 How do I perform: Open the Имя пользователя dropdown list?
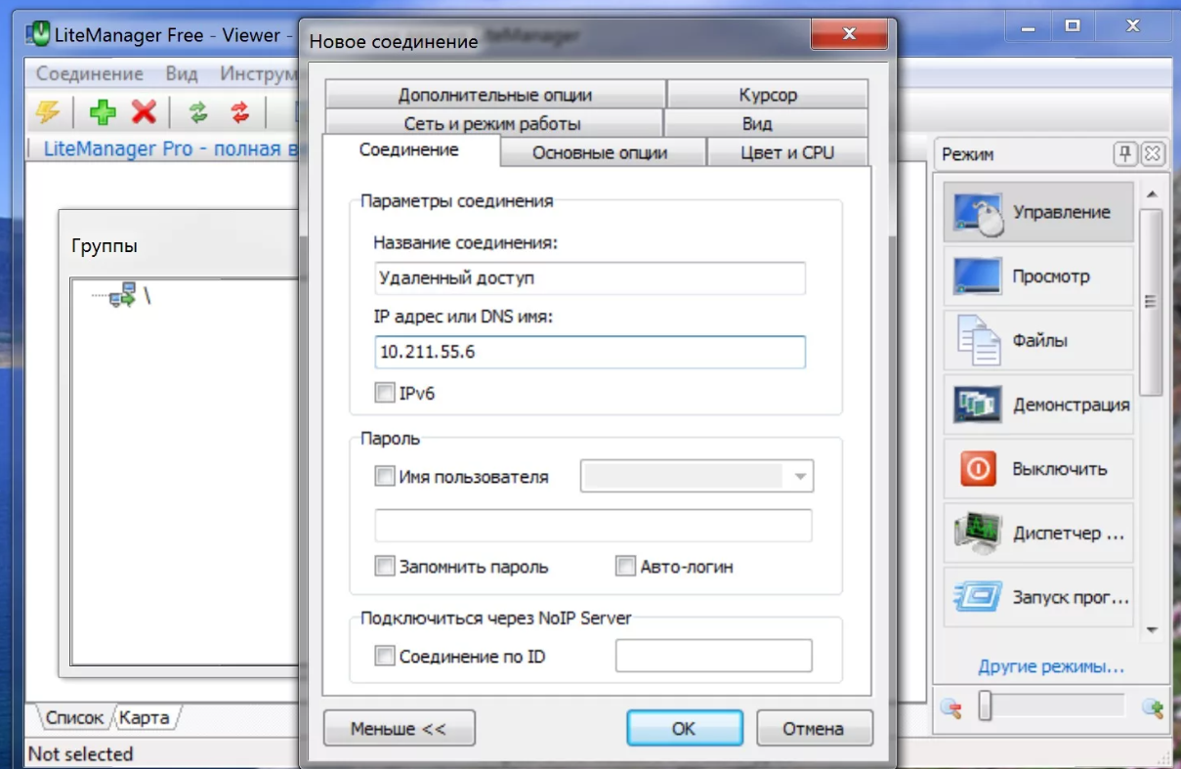click(800, 478)
